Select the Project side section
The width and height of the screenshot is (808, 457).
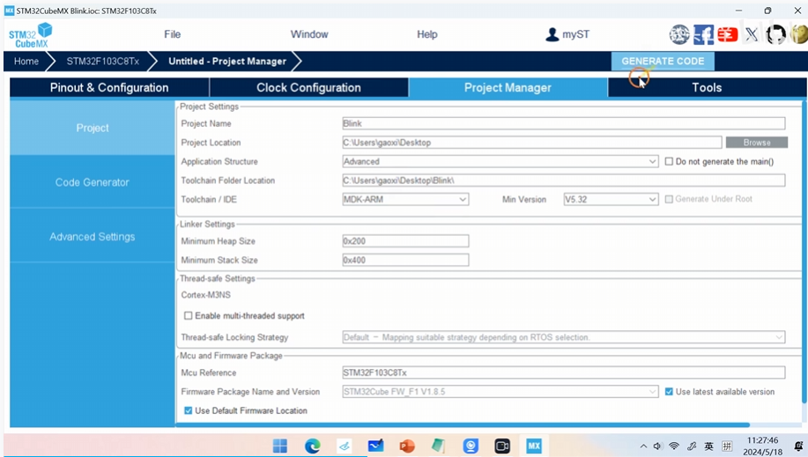point(93,128)
